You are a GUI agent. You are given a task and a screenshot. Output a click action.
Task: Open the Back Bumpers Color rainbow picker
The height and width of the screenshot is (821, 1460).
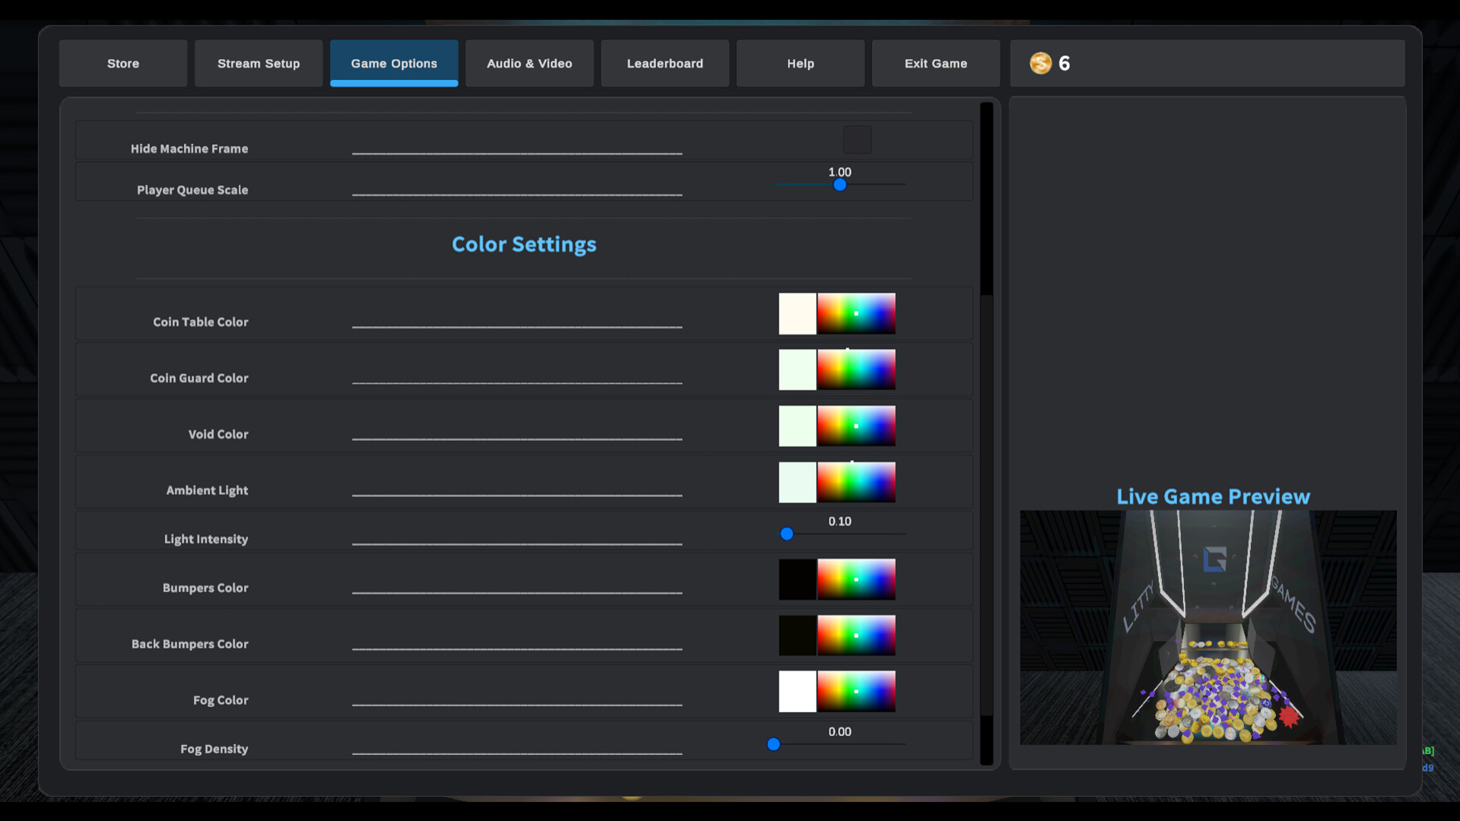[x=856, y=636]
